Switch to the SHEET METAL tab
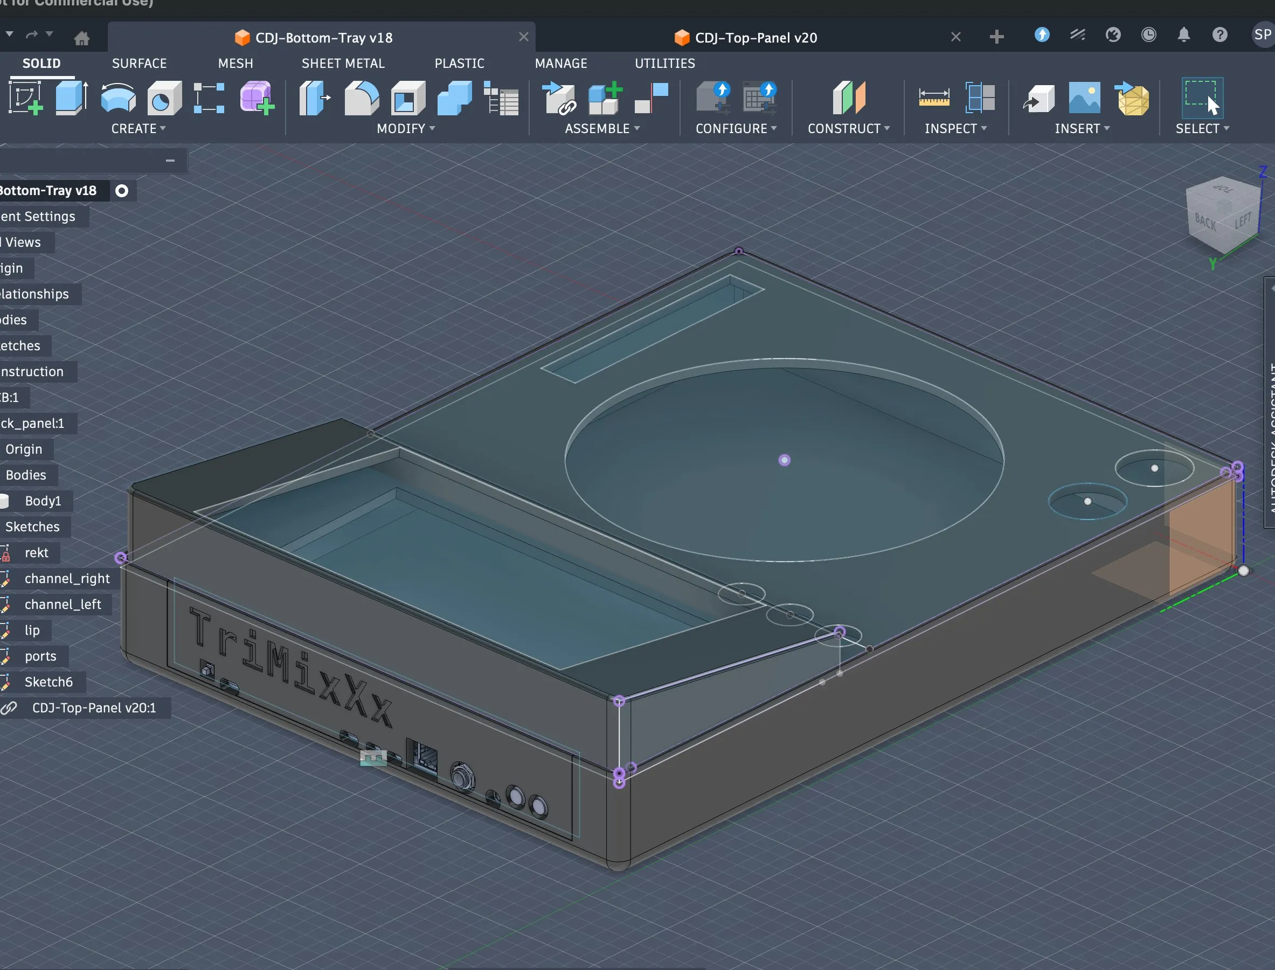1275x970 pixels. pos(343,64)
